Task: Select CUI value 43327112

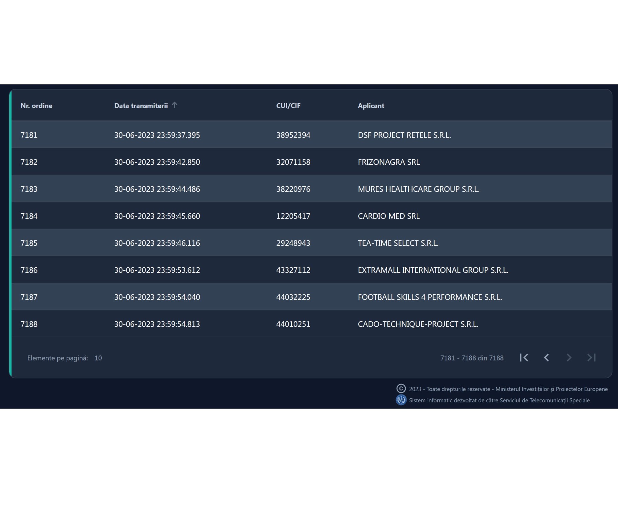Action: tap(293, 270)
